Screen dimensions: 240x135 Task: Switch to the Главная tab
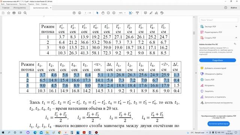click(x=6, y=7)
